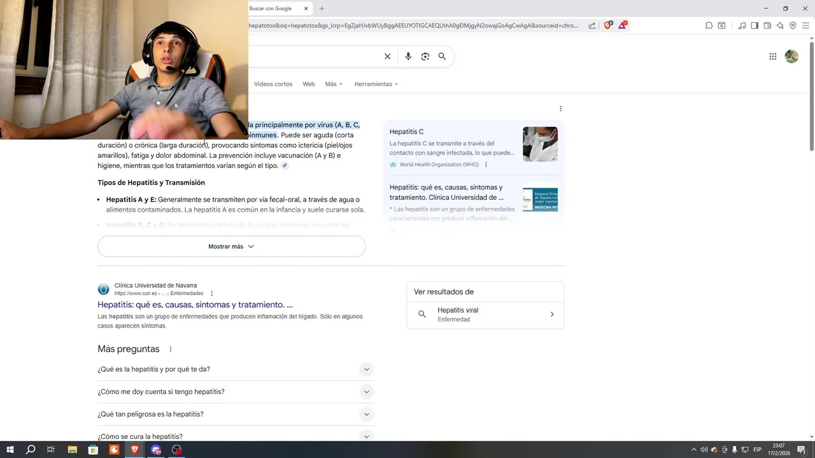Clear the search box with the X icon

point(387,57)
